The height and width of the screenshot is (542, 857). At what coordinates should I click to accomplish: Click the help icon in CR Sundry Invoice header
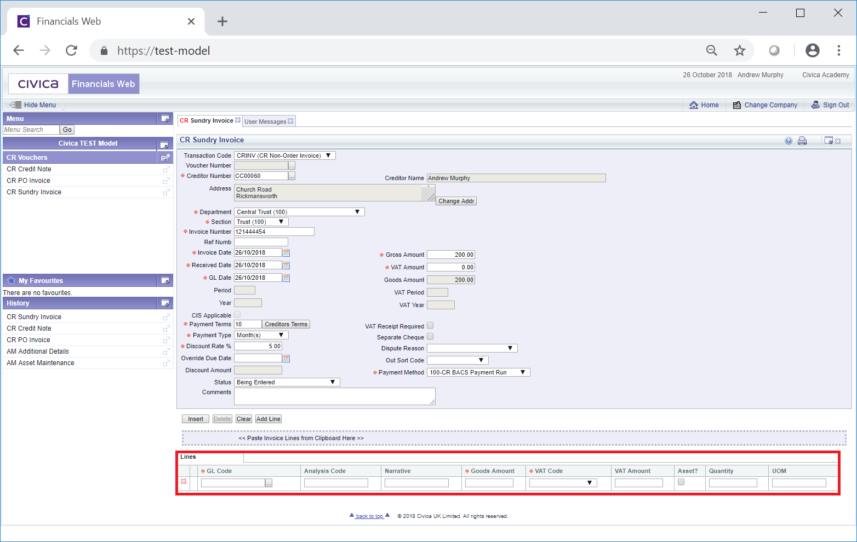[x=788, y=141]
